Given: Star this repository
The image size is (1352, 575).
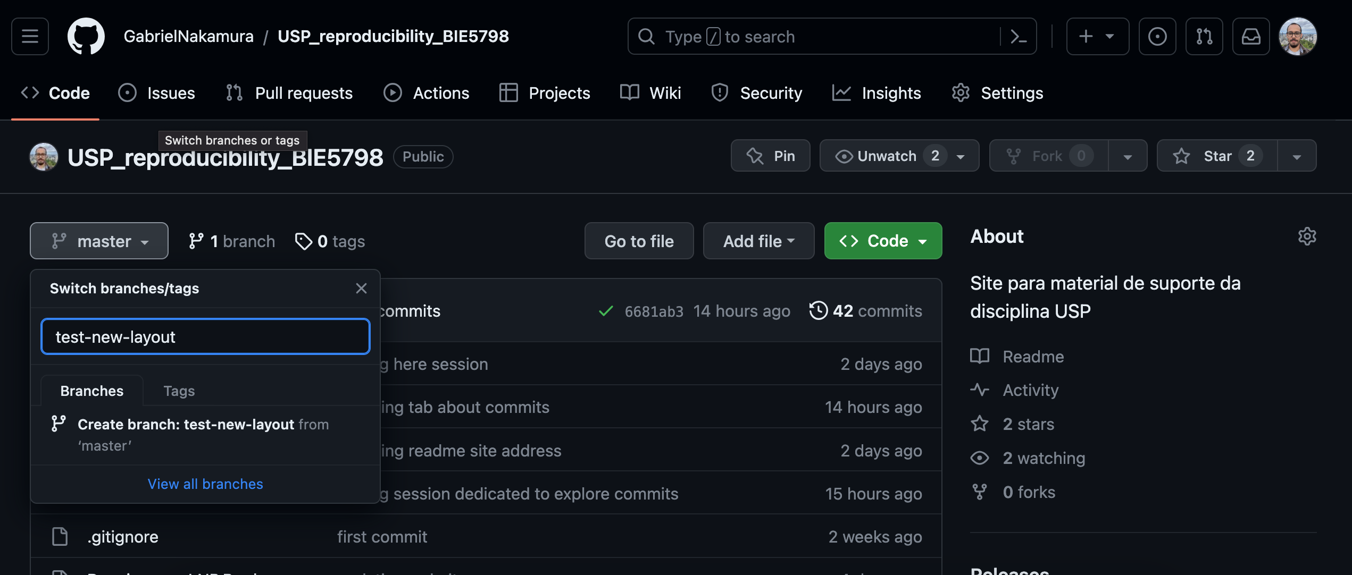Looking at the screenshot, I should [1217, 156].
